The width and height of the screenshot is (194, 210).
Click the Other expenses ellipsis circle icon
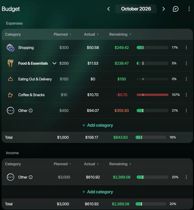pos(11,111)
